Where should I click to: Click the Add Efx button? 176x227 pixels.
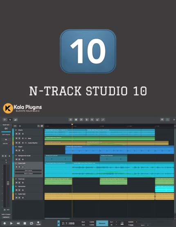[6, 143]
